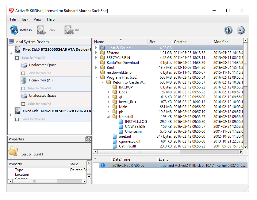257x200 pixels.
Task: Expand the ! Lost & Found ! folder
Action: coord(96,48)
